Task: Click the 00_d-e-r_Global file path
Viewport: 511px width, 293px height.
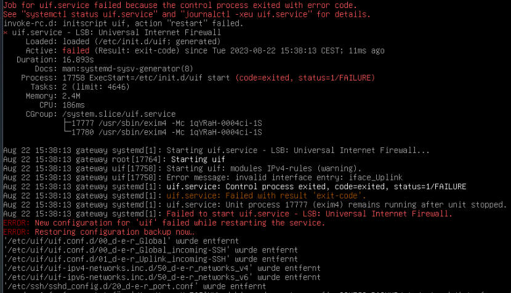Action: 87,241
